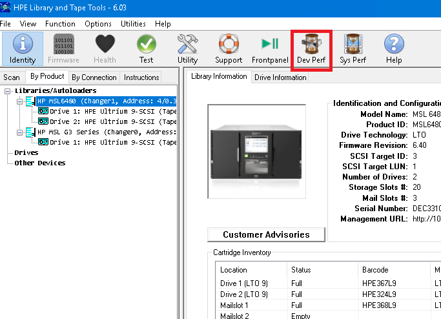The width and height of the screenshot is (441, 319).
Task: Open the Support lifebuoy icon
Action: tap(229, 48)
